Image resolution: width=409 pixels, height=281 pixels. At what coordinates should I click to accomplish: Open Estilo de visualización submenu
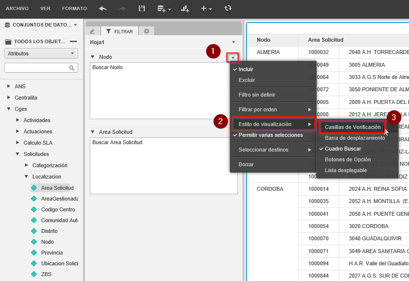273,124
